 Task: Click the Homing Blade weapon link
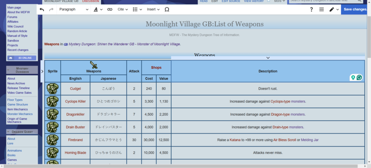(75, 153)
